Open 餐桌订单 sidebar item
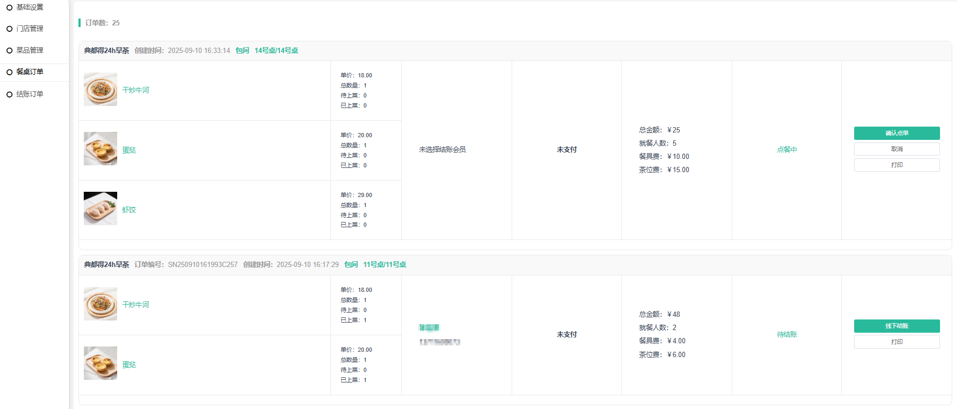 (30, 72)
